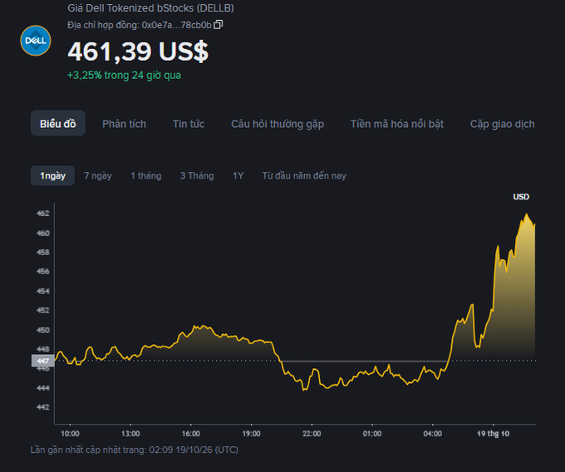Click the 19:00 time axis label
This screenshot has width=565, height=472.
[x=251, y=434]
